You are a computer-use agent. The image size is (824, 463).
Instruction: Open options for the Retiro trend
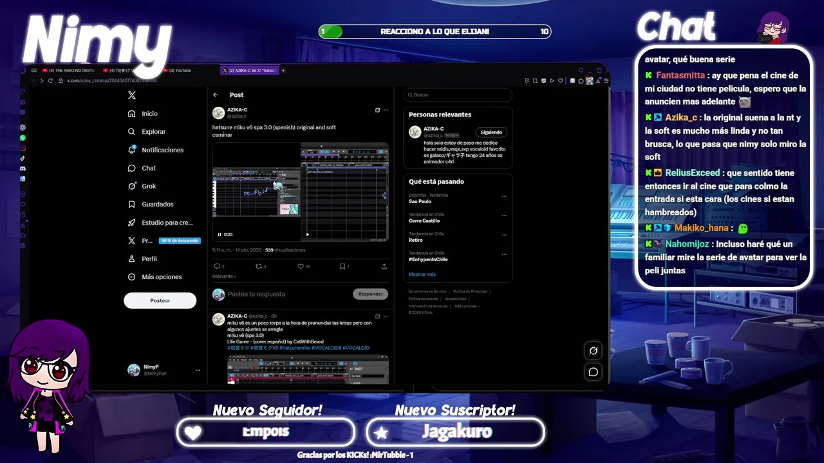(x=504, y=235)
